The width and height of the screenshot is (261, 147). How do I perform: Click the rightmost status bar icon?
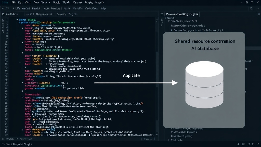[258, 144]
